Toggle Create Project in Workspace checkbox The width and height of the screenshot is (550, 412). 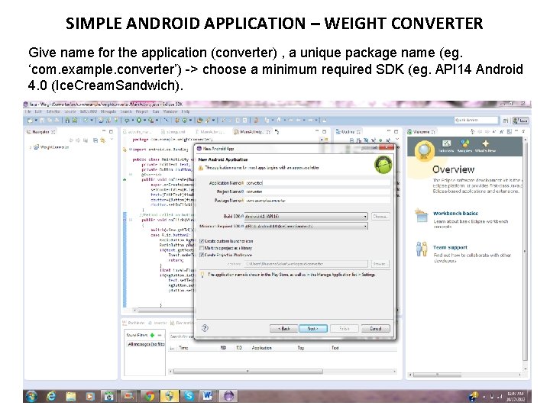(202, 255)
